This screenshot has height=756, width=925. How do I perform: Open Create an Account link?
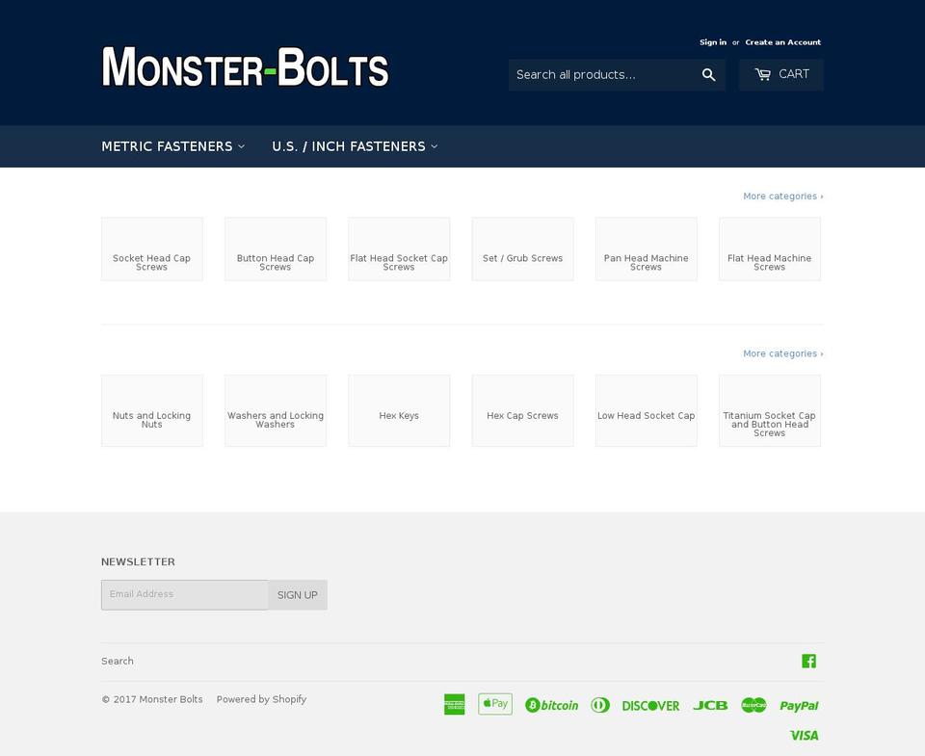click(782, 42)
